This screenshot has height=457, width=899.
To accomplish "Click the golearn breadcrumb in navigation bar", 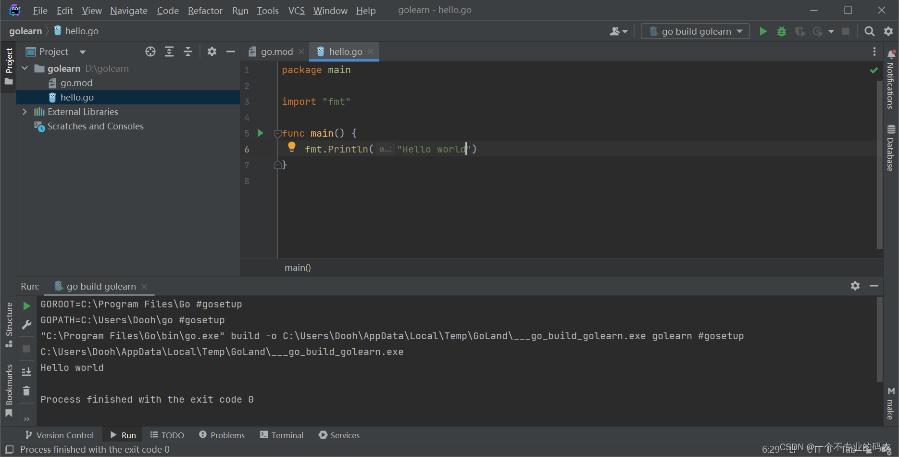I will [25, 31].
